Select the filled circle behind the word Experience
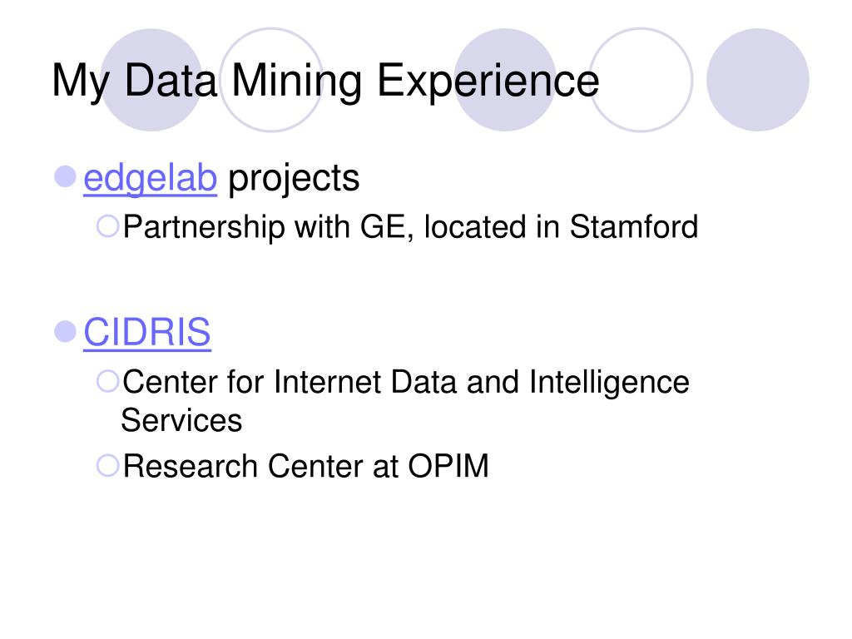 click(x=505, y=80)
